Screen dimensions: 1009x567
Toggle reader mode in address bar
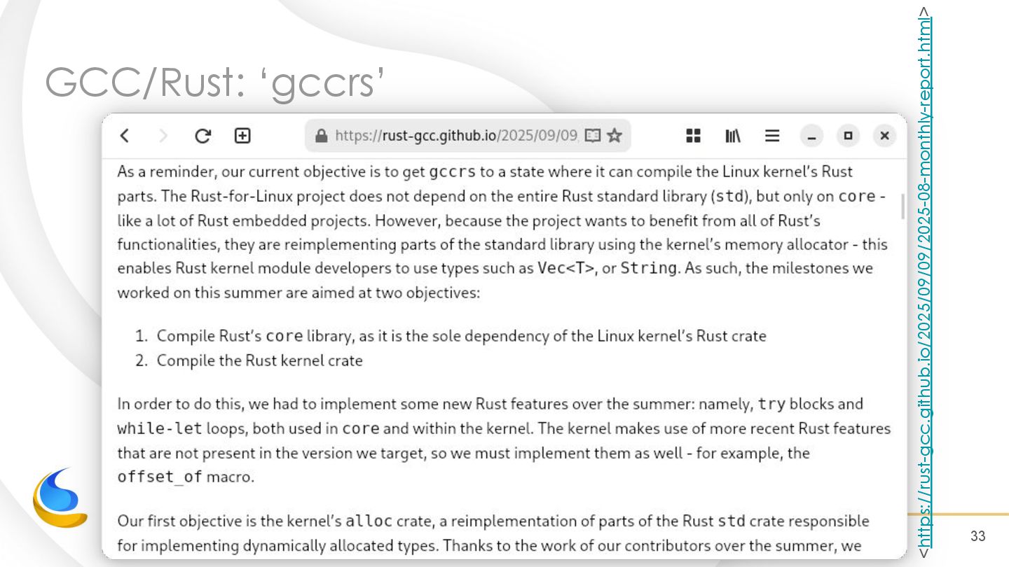593,136
